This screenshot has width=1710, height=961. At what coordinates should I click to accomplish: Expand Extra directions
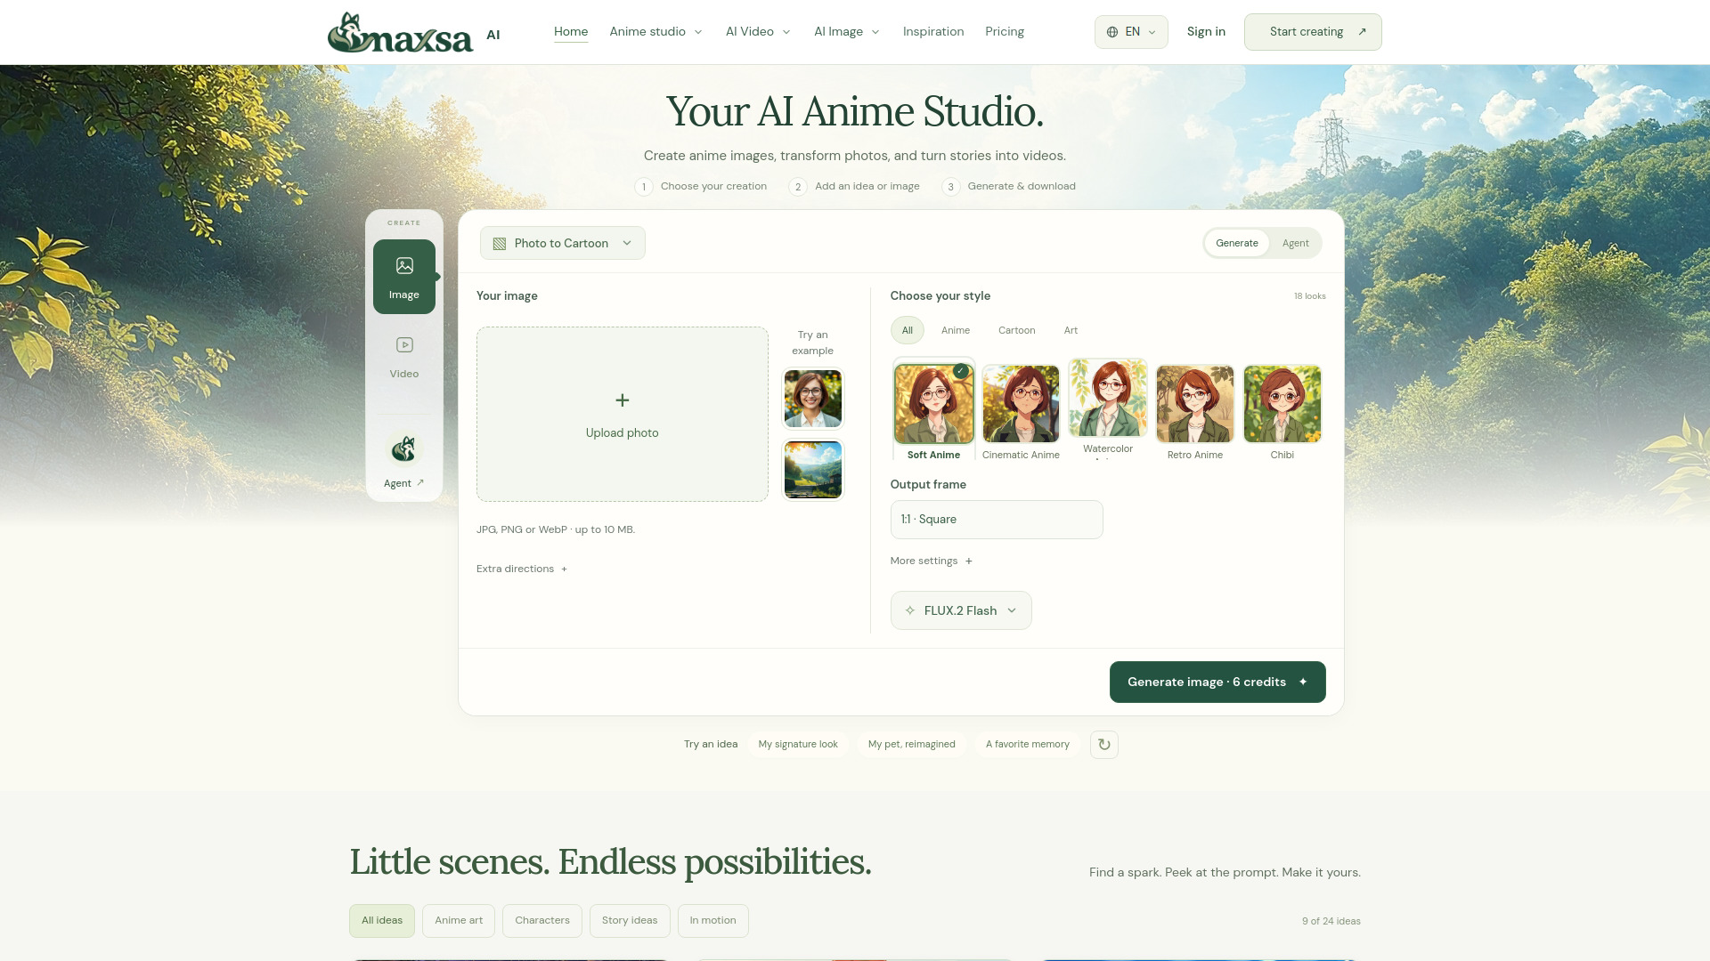tap(522, 569)
